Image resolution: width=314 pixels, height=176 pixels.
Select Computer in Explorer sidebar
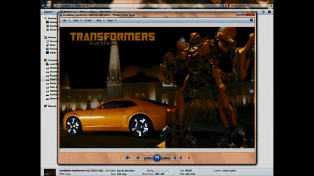pos(51,60)
